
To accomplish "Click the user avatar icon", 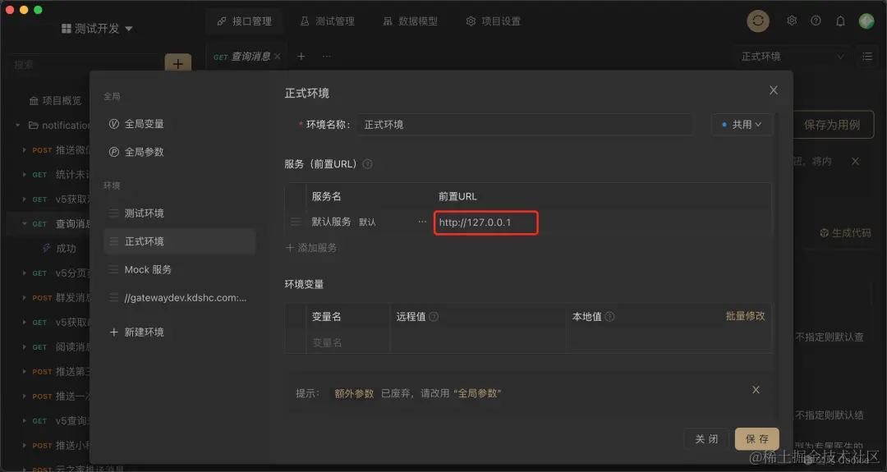I will click(x=866, y=21).
